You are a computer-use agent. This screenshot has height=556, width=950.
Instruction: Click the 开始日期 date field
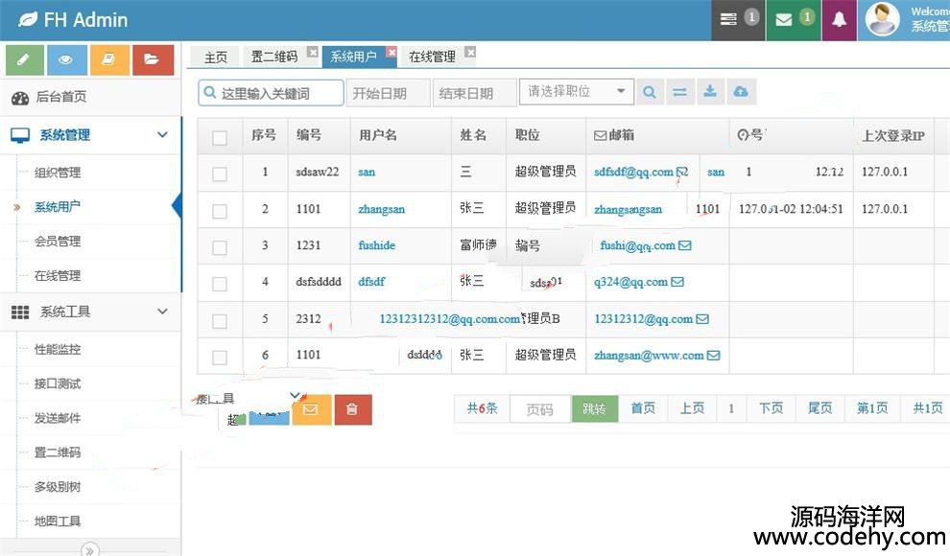(388, 93)
